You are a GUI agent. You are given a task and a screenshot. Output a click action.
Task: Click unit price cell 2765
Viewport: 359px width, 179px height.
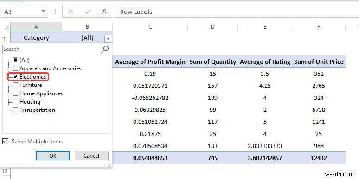(x=319, y=86)
